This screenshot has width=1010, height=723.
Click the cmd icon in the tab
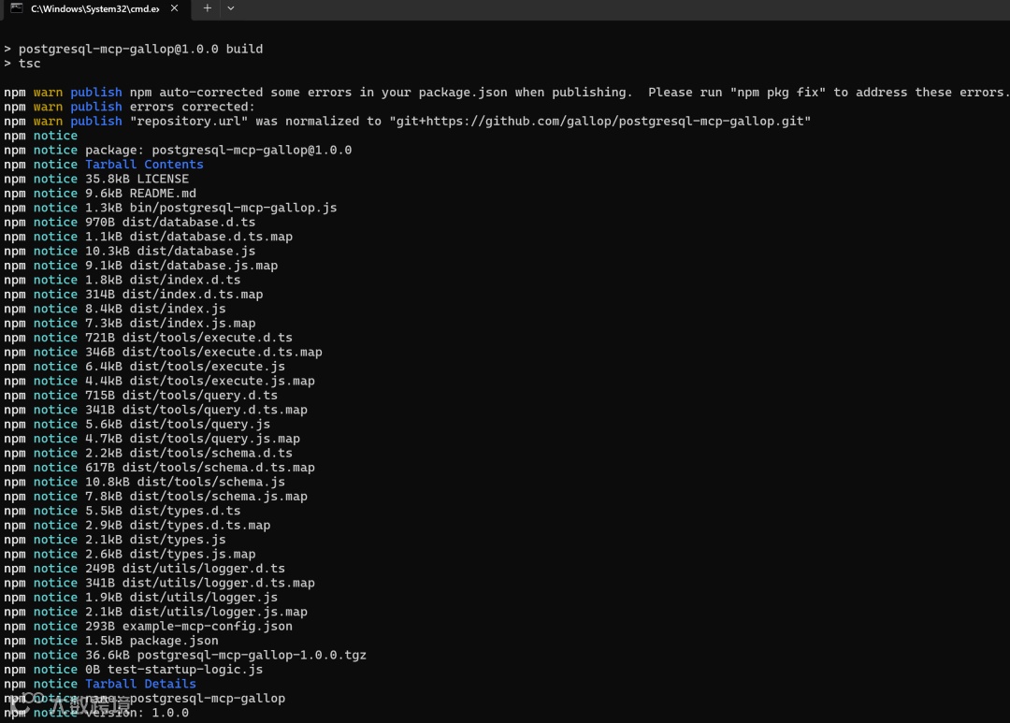coord(17,8)
